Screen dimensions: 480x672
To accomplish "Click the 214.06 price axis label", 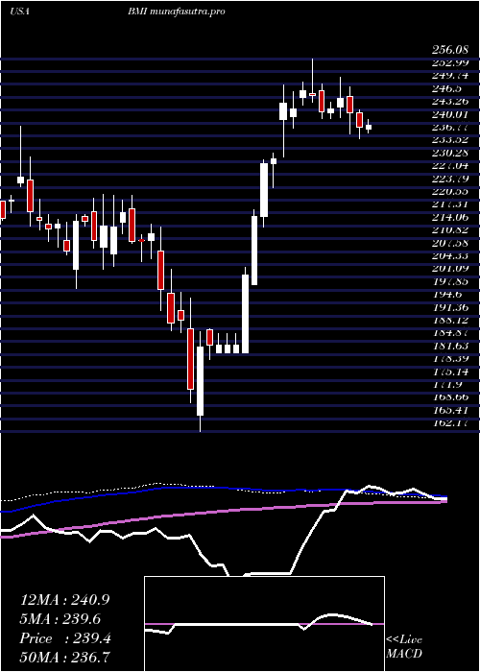I will (450, 217).
